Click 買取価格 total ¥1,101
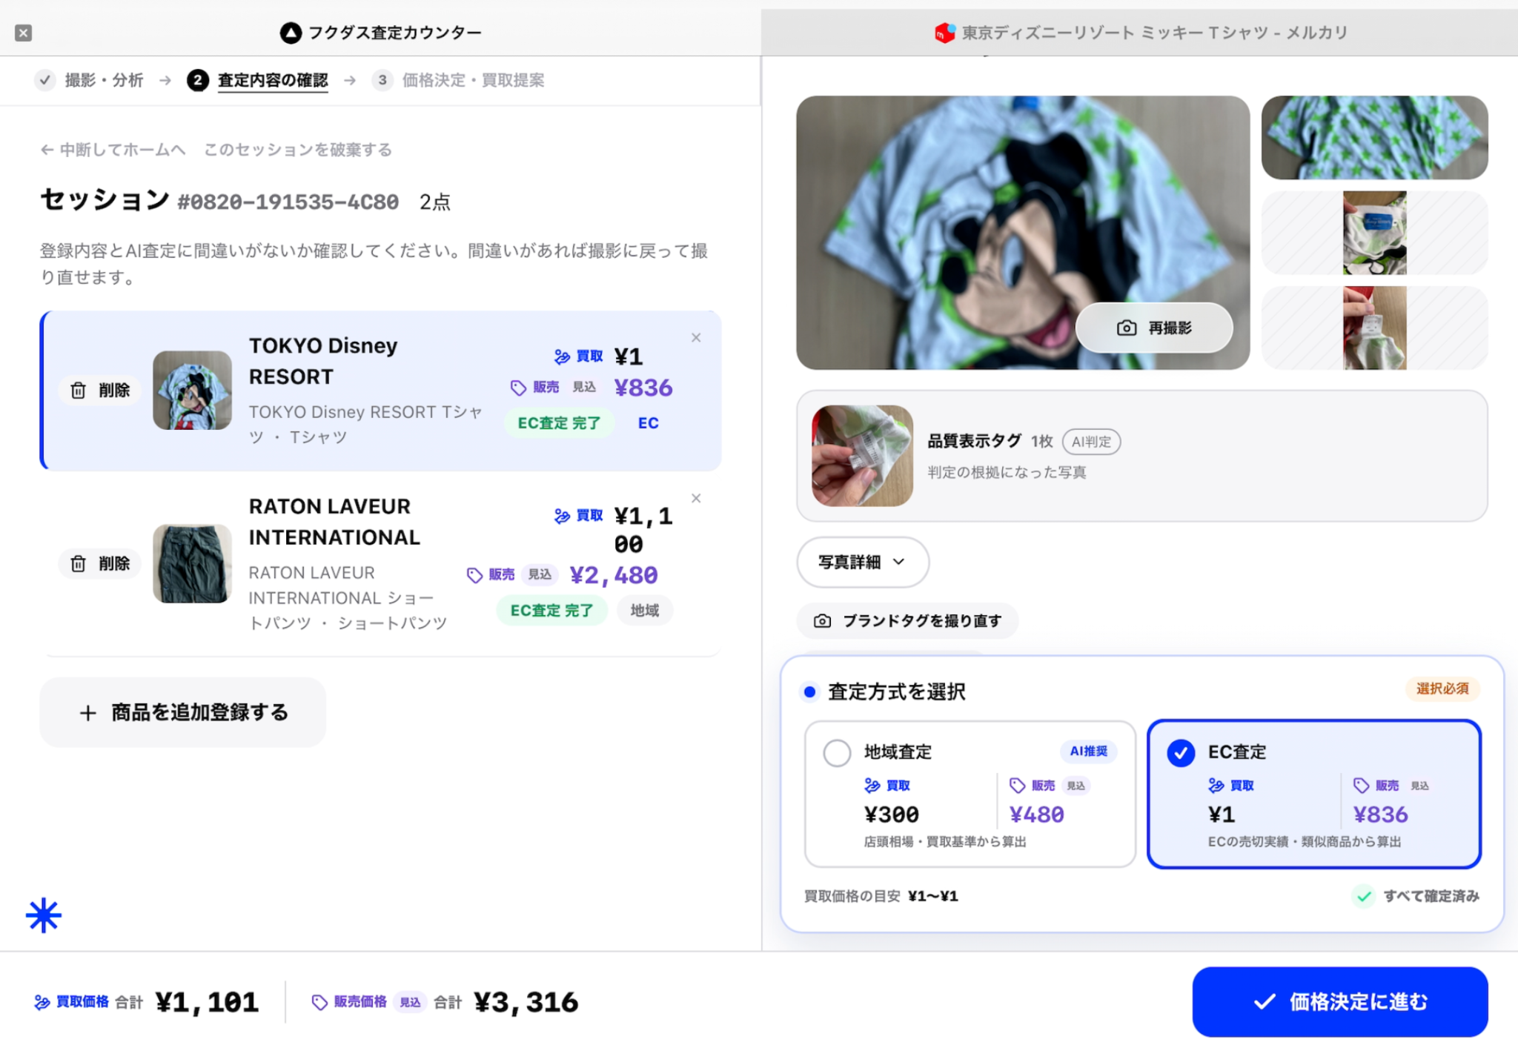The width and height of the screenshot is (1518, 1048). 207,1003
